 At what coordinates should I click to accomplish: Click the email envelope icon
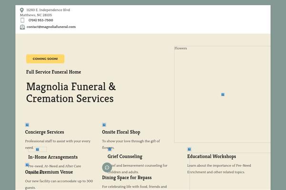point(22,27)
